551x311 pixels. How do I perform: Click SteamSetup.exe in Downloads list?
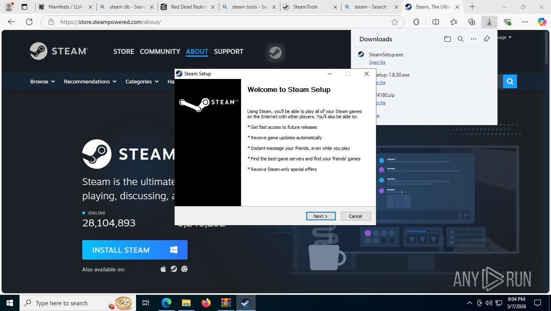tap(386, 54)
